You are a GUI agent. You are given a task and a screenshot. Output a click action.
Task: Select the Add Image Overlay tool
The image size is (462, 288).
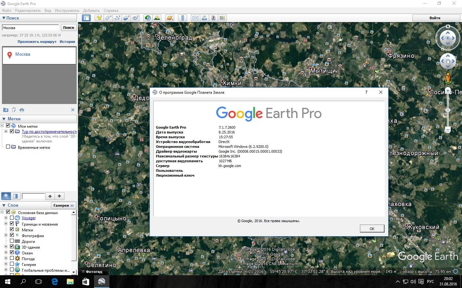126,18
